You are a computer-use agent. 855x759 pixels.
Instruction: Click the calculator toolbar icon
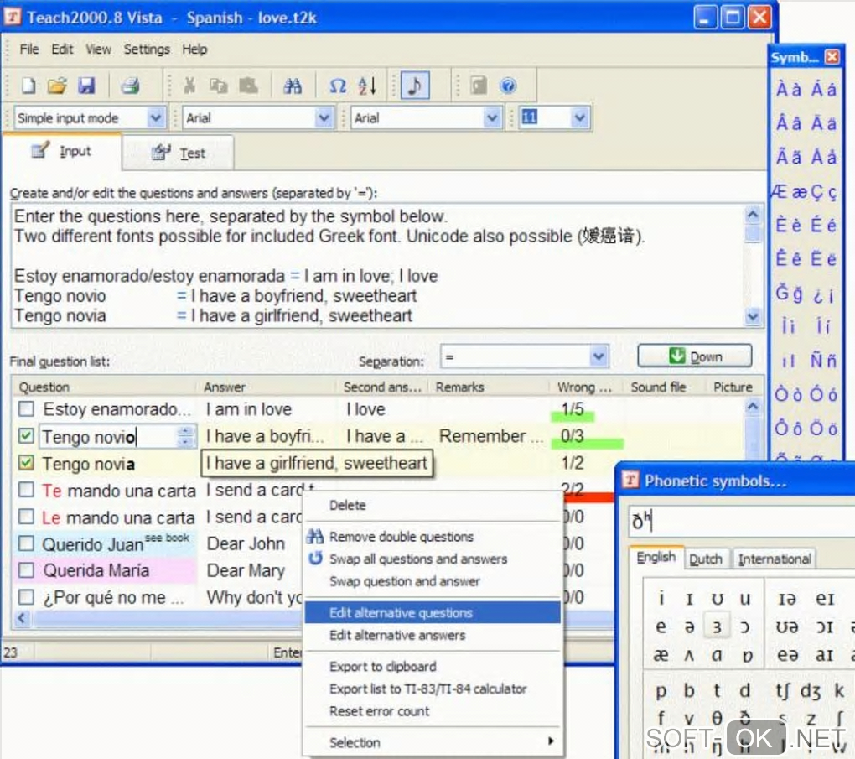(478, 86)
